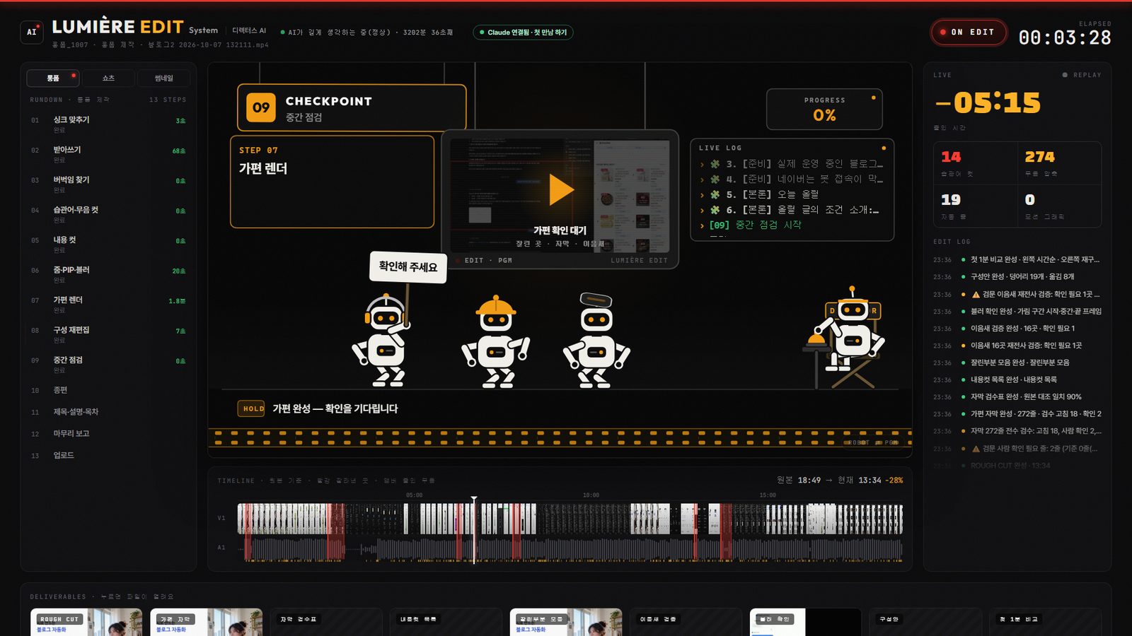Click the A1 audio waveform track
Viewport: 1132px width, 636px height.
570,549
